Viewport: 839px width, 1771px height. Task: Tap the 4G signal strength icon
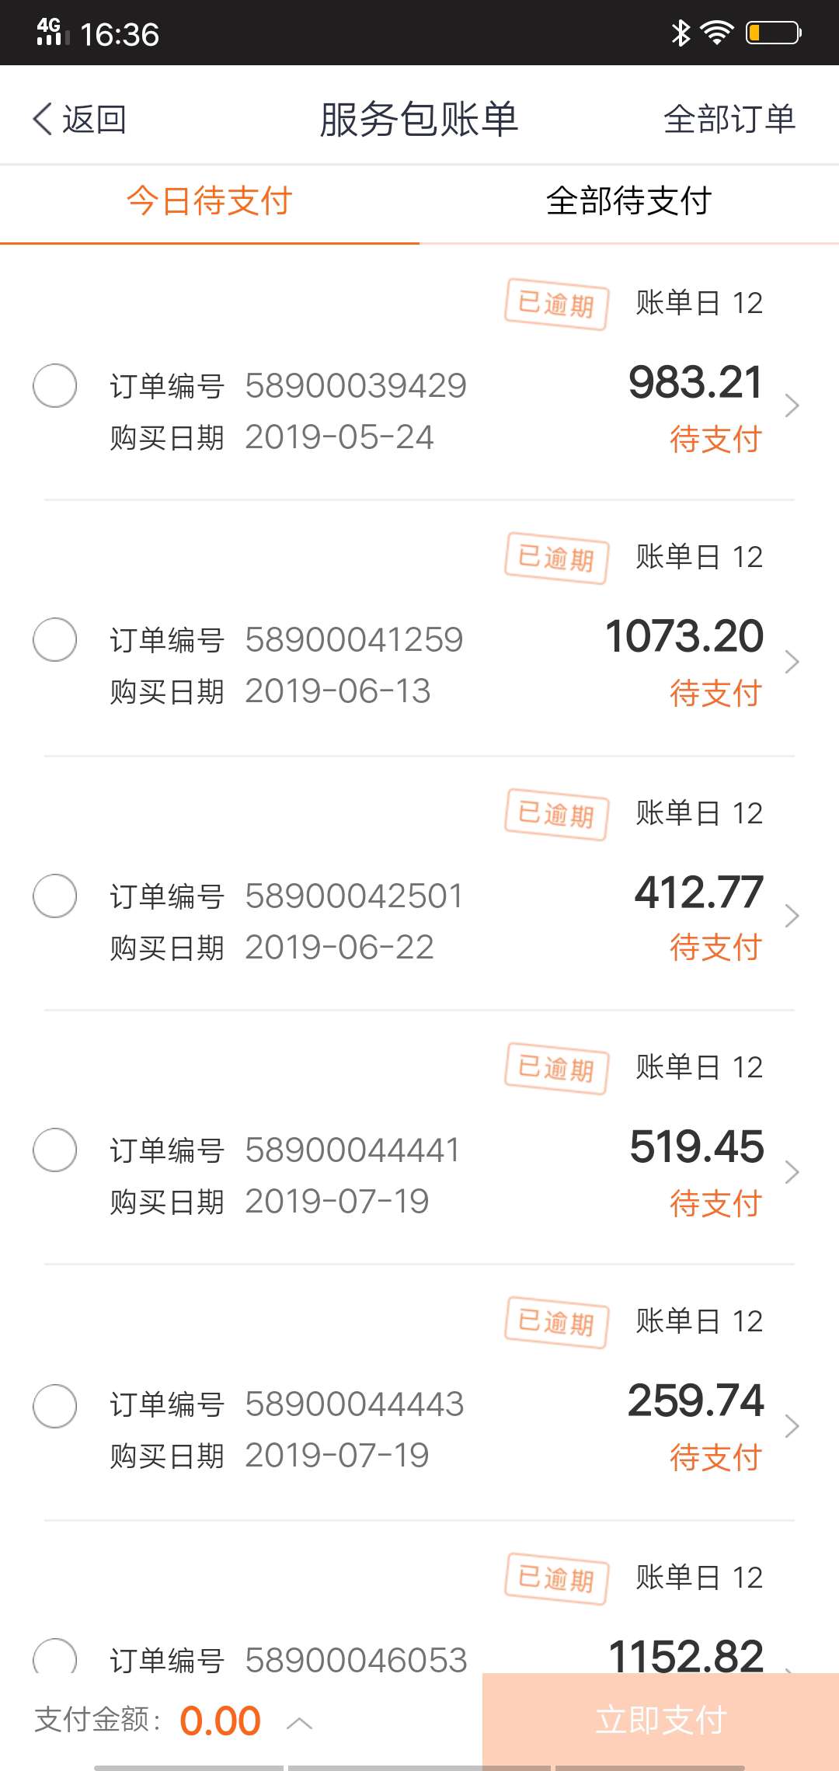[53, 32]
